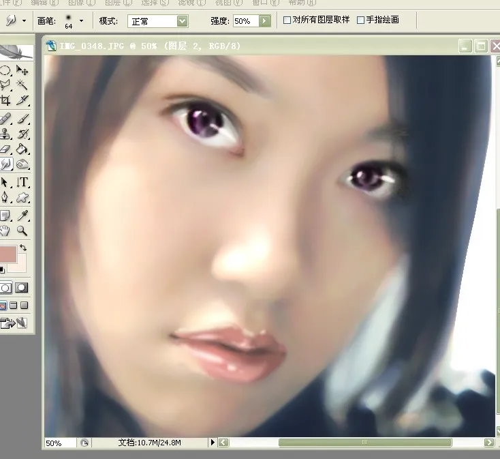Viewport: 500px width, 459px height.
Task: Select the Hand tool
Action: [x=5, y=231]
